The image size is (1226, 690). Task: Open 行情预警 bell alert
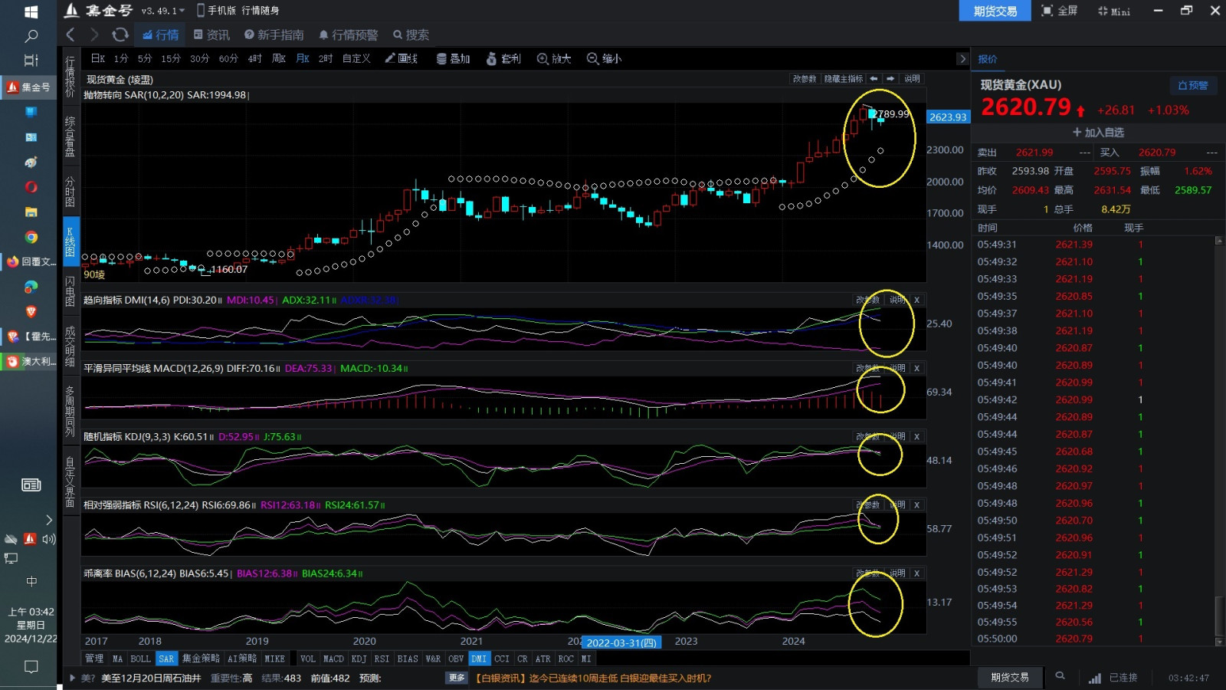[x=349, y=34]
